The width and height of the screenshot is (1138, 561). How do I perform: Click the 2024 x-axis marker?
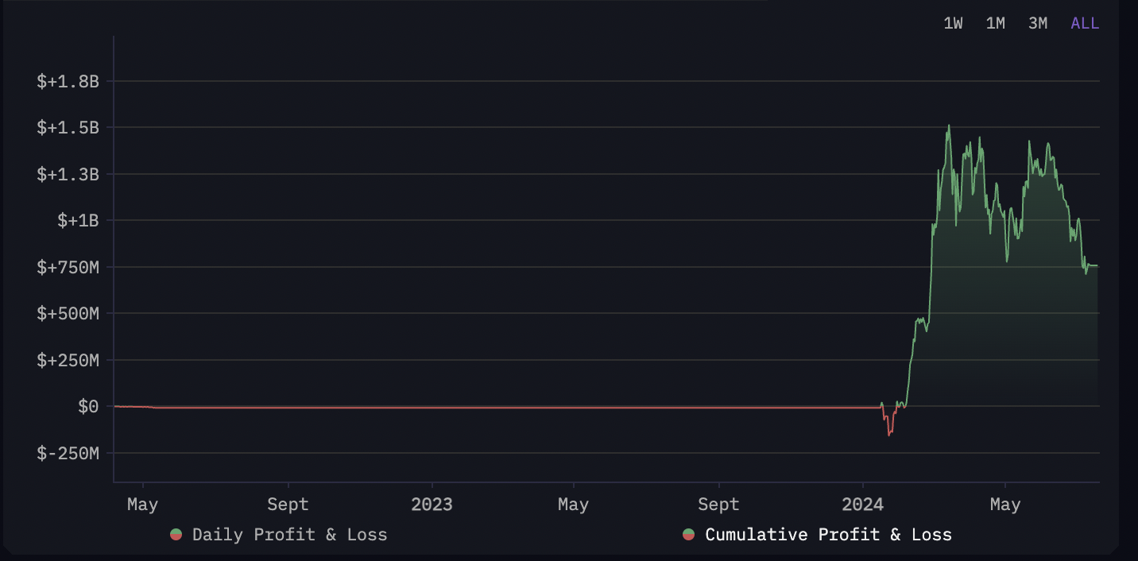pyautogui.click(x=862, y=505)
